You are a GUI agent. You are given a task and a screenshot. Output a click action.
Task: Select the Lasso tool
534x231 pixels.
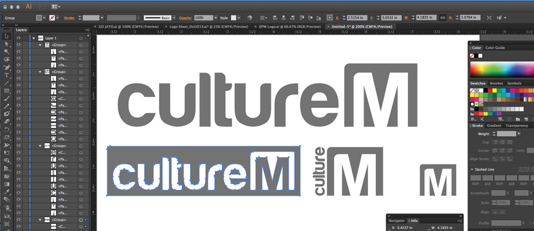7,60
